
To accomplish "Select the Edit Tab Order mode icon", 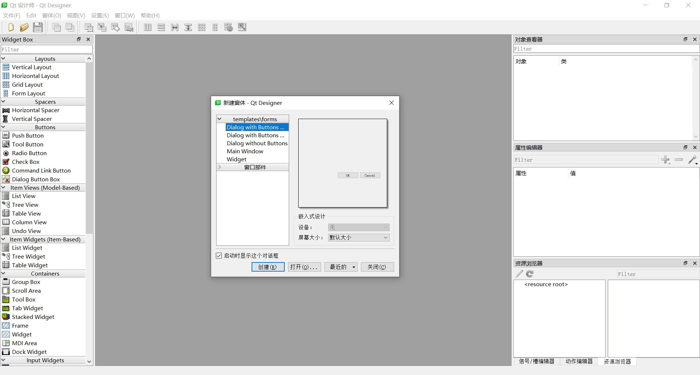I will 129,27.
